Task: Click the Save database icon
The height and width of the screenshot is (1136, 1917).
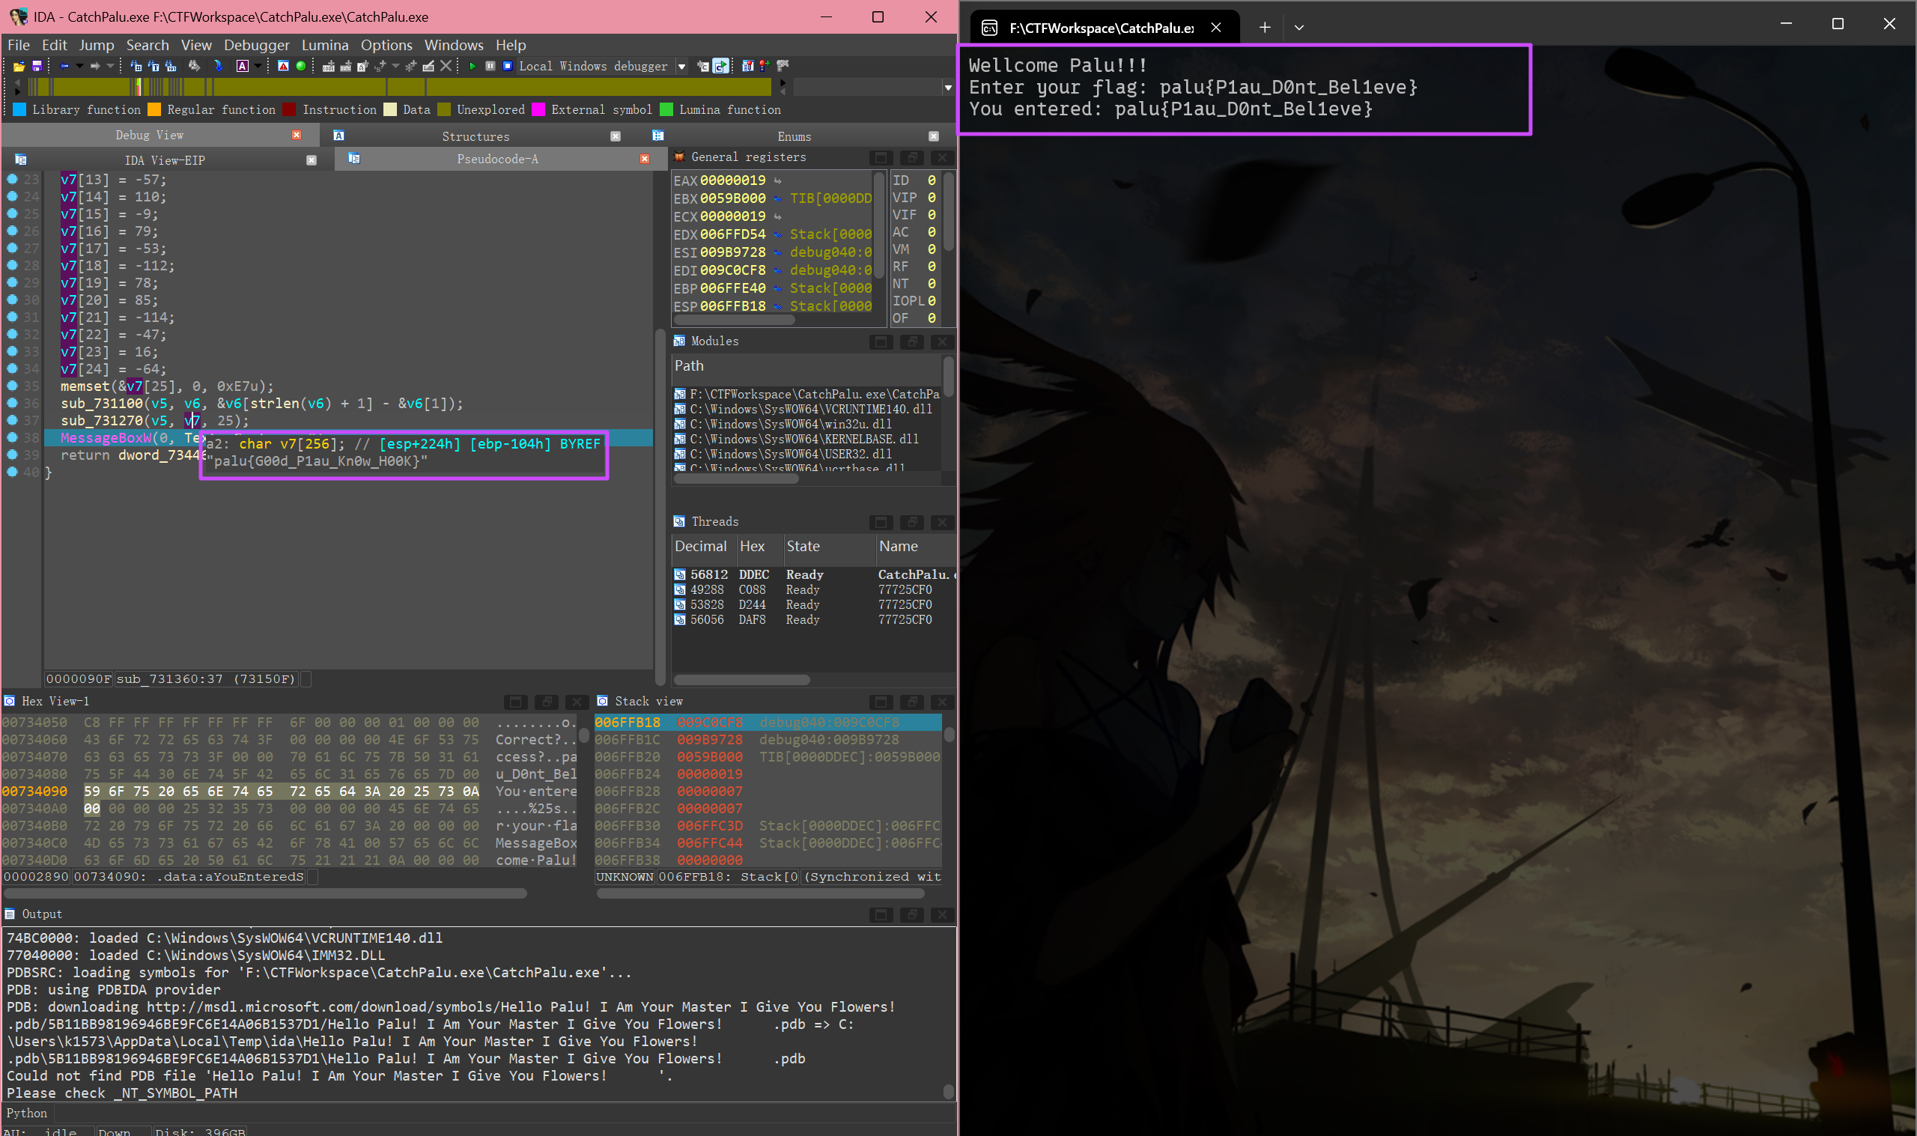Action: coord(36,67)
